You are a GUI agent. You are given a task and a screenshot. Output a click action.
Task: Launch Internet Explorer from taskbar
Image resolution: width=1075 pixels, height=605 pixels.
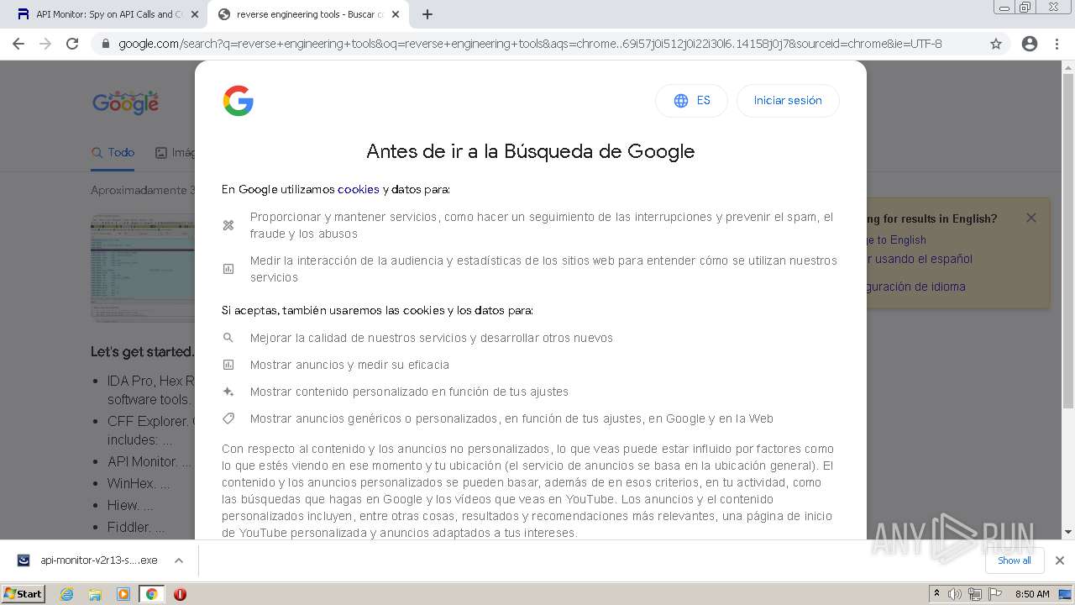coord(66,594)
